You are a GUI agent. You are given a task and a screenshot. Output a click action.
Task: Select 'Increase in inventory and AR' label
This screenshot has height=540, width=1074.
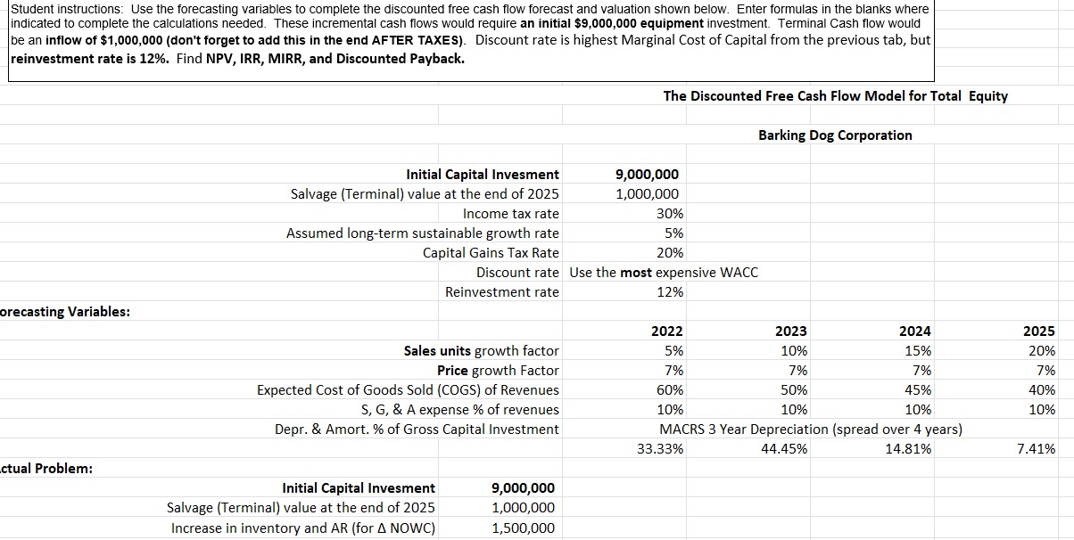[303, 527]
